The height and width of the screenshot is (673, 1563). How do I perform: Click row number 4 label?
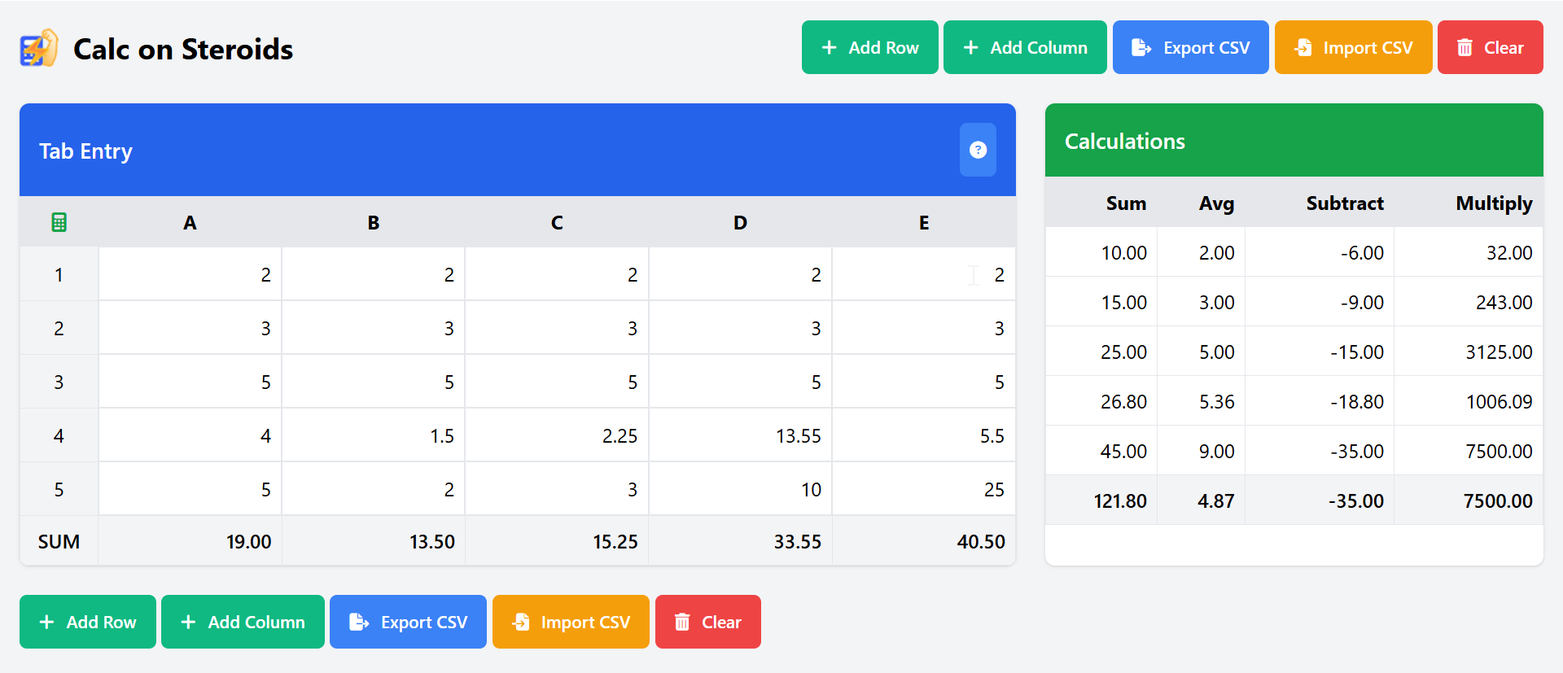[x=59, y=435]
